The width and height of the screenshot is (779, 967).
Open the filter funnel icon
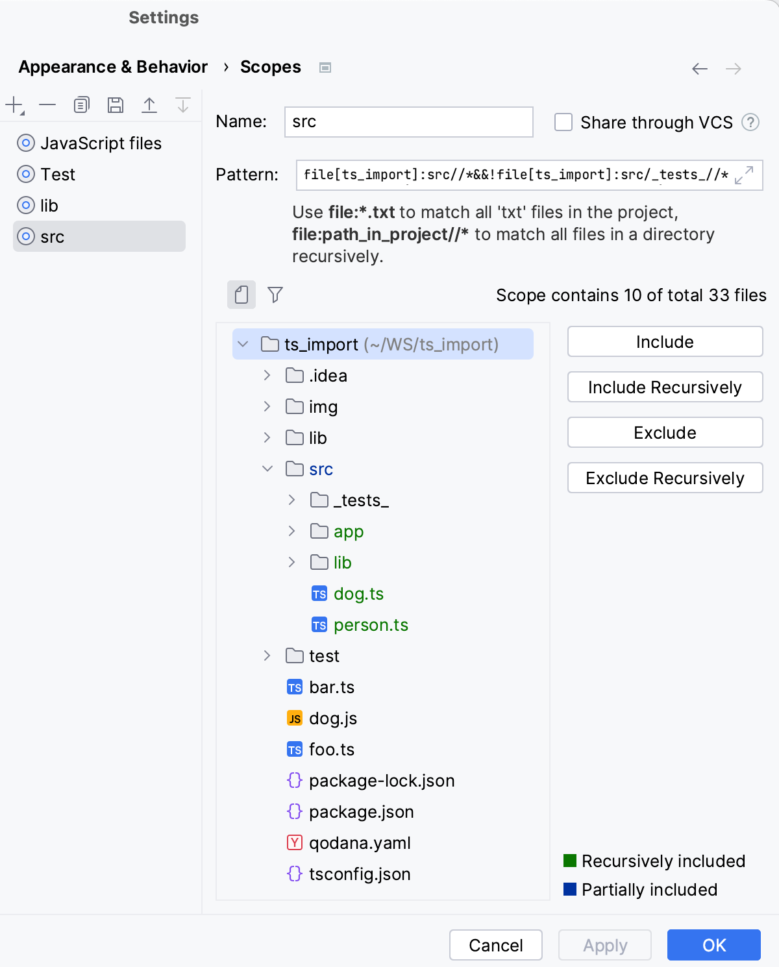tap(275, 295)
